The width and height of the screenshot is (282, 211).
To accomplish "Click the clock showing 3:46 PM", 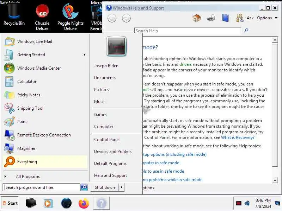I will [263, 200].
